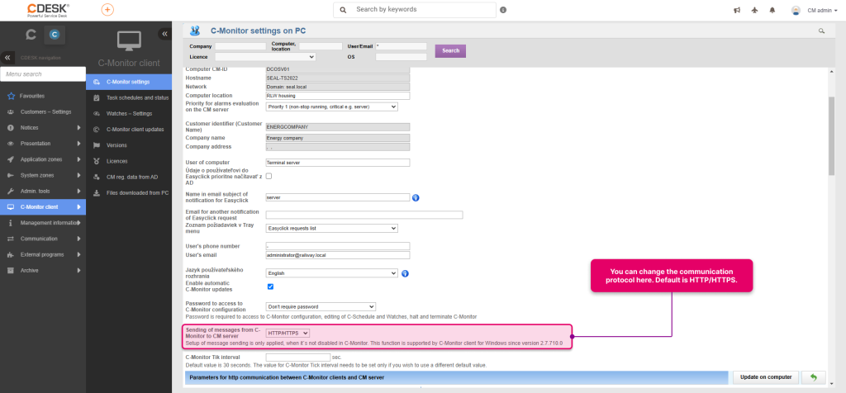Screen dimensions: 846x393
Task: Open External programs menu
Action: coord(43,254)
